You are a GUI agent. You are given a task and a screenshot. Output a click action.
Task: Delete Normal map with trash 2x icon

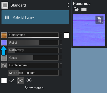pyautogui.click(x=99, y=20)
